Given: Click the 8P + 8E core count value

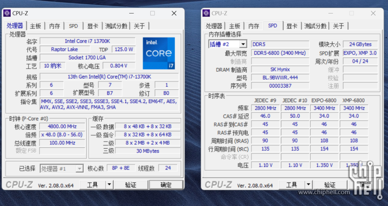Looking at the screenshot, I should pyautogui.click(x=121, y=168).
